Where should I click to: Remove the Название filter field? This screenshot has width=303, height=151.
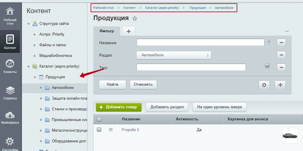[x=281, y=42]
